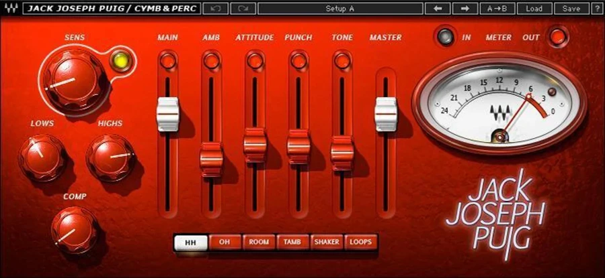Screen dimensions: 605x278
Task: Switch meter to OUT mode
Action: (559, 38)
